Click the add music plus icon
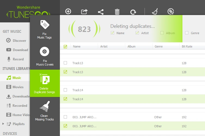This screenshot has height=136, width=205. coord(68,11)
